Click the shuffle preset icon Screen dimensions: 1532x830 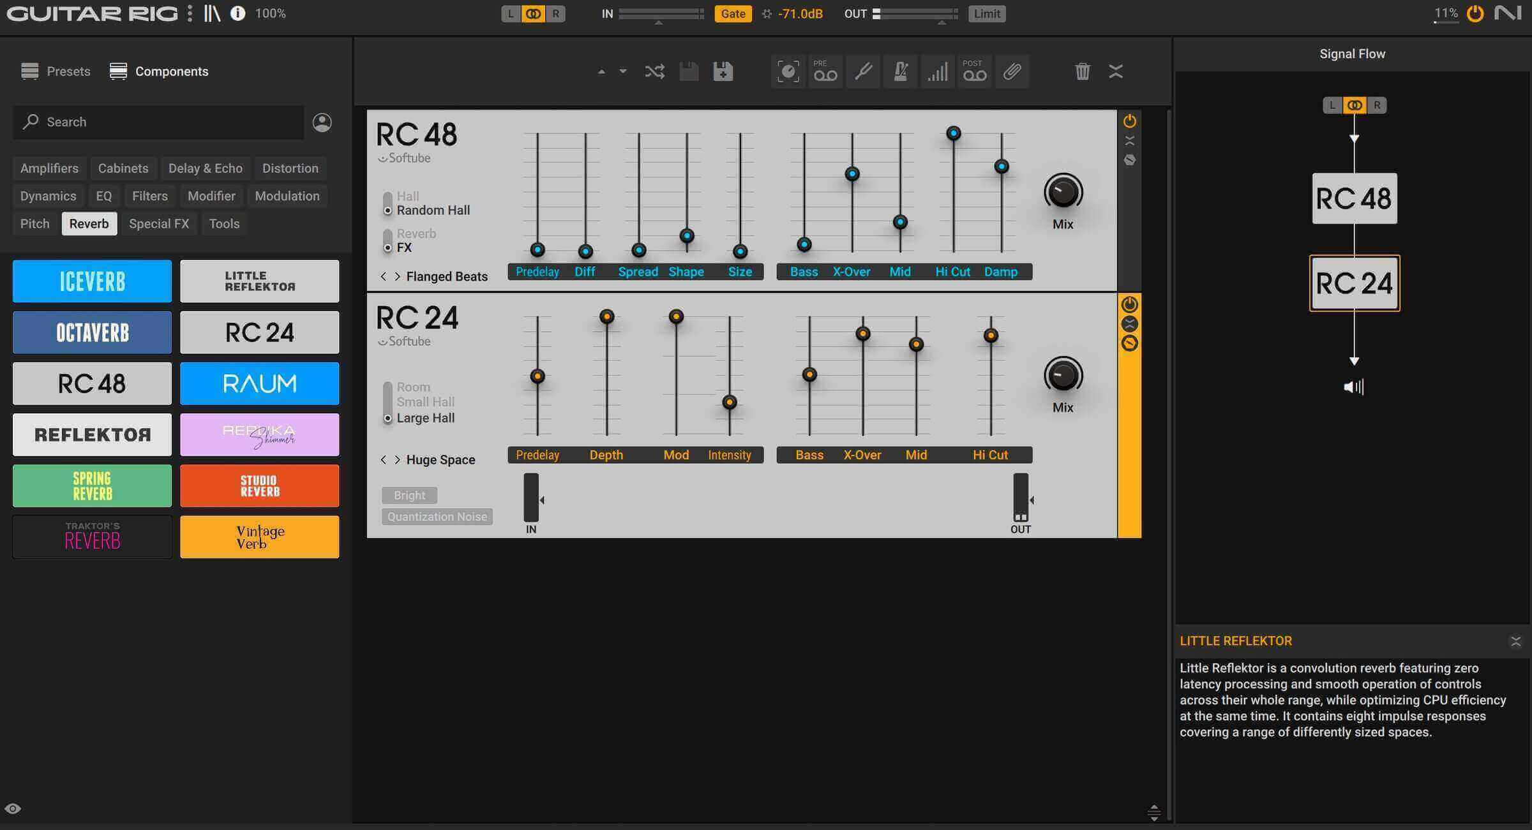(655, 71)
